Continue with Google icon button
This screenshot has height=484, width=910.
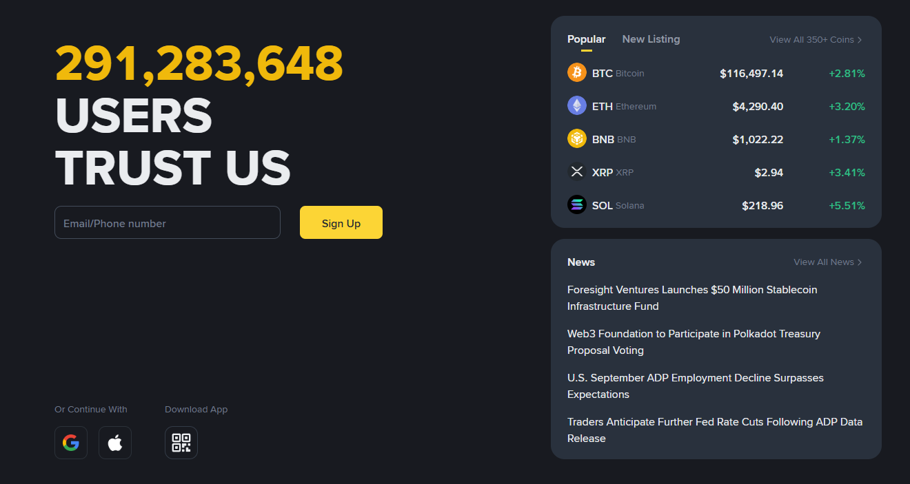[x=71, y=443]
